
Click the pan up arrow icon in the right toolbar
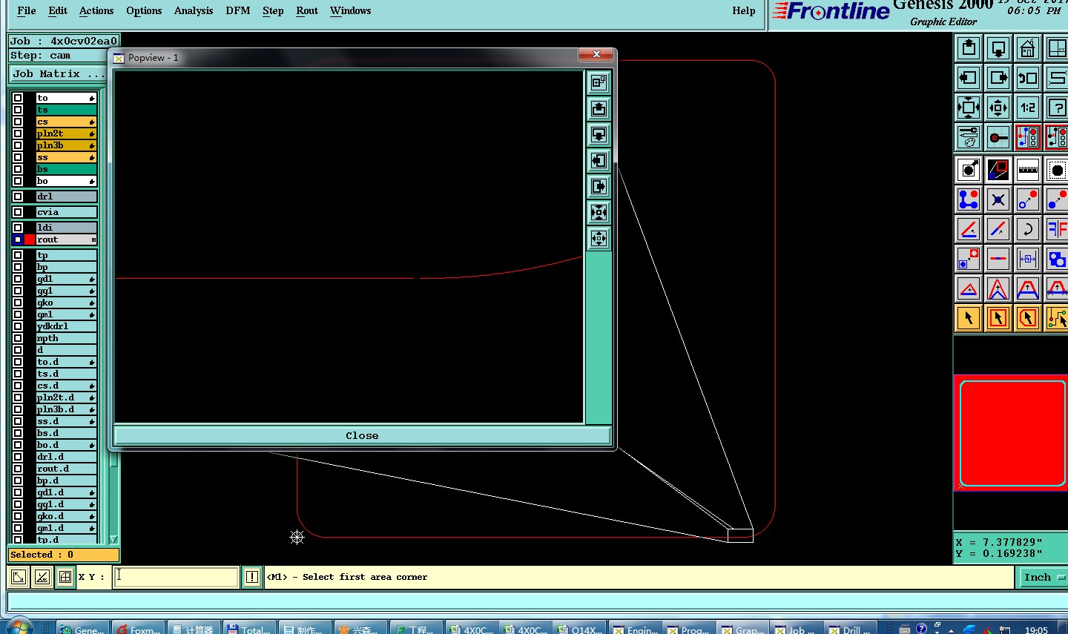pos(969,48)
